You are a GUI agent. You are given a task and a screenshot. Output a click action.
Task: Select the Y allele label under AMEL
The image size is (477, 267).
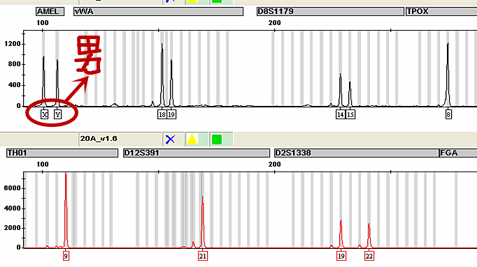[58, 114]
